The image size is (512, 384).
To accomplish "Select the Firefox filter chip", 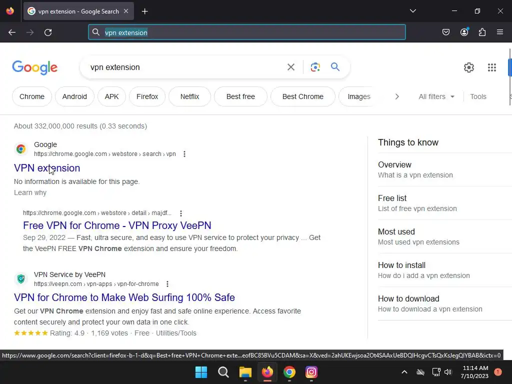I will (x=147, y=96).
